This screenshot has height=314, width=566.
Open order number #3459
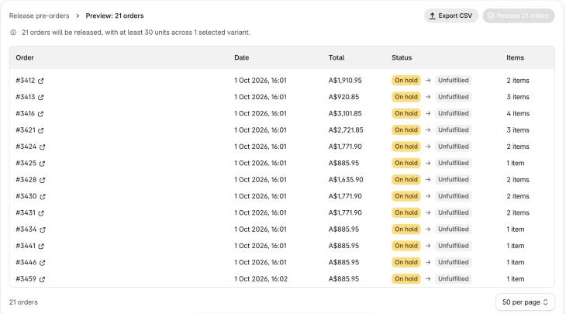(26, 279)
